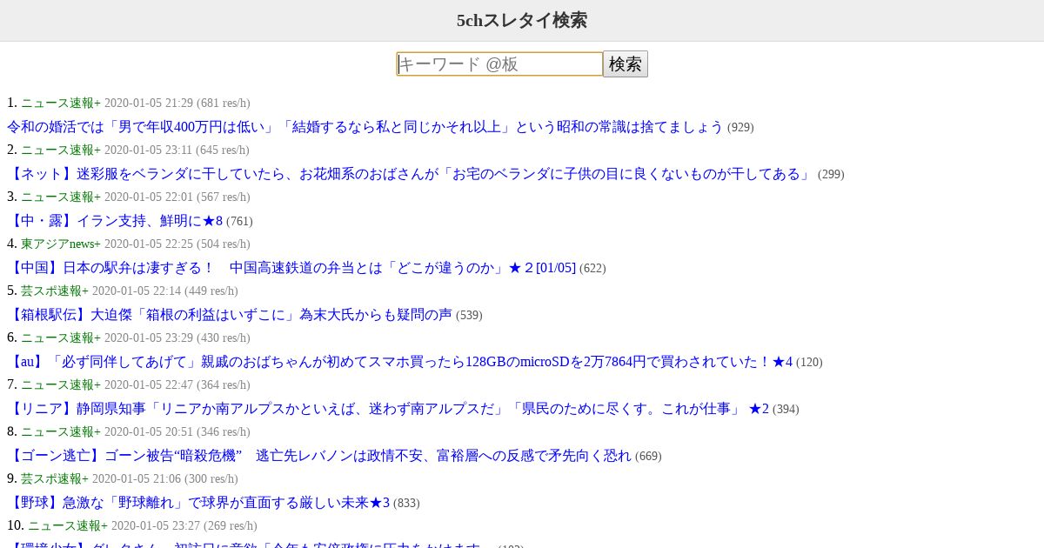This screenshot has width=1044, height=548.
Task: Click reply count (299) after 迷彩服 thread
Action: click(x=831, y=175)
